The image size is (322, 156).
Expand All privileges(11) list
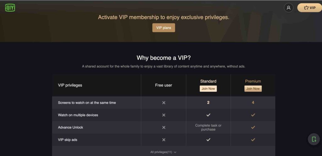pyautogui.click(x=163, y=152)
